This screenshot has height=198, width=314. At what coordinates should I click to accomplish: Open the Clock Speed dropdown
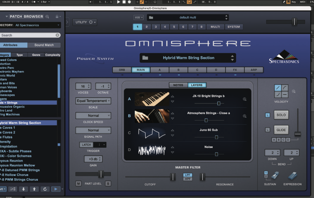click(93, 115)
